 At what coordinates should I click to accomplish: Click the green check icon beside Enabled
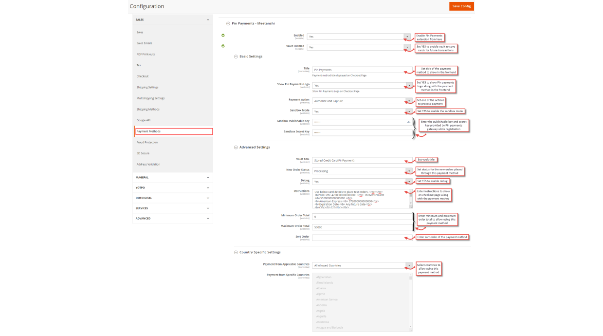pos(223,35)
